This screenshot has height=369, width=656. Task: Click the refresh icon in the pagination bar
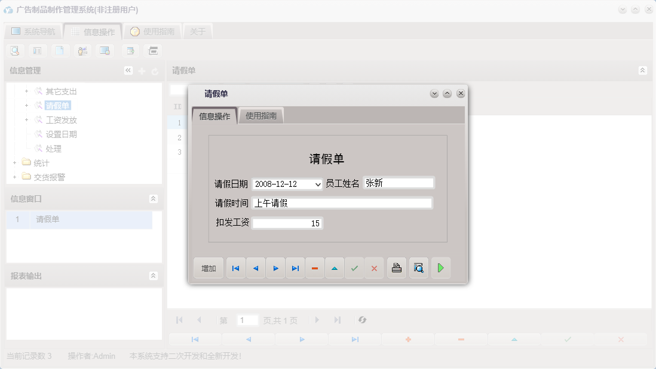tap(362, 320)
